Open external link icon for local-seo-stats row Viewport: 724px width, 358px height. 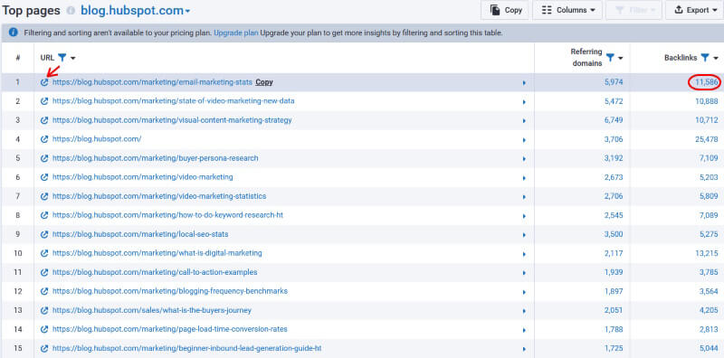pyautogui.click(x=44, y=234)
